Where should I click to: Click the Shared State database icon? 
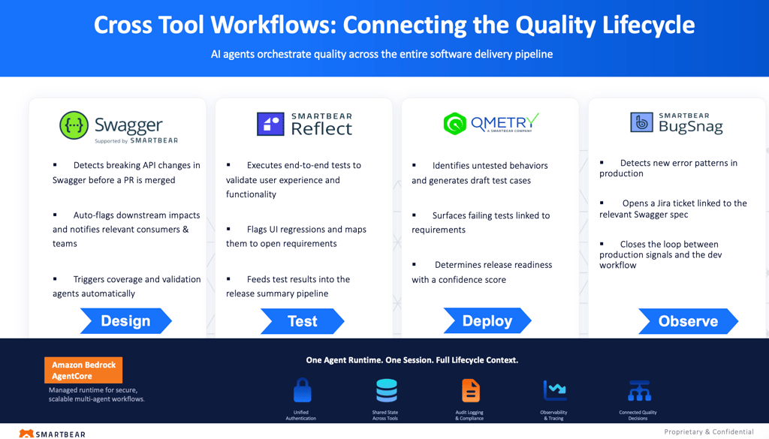(387, 390)
